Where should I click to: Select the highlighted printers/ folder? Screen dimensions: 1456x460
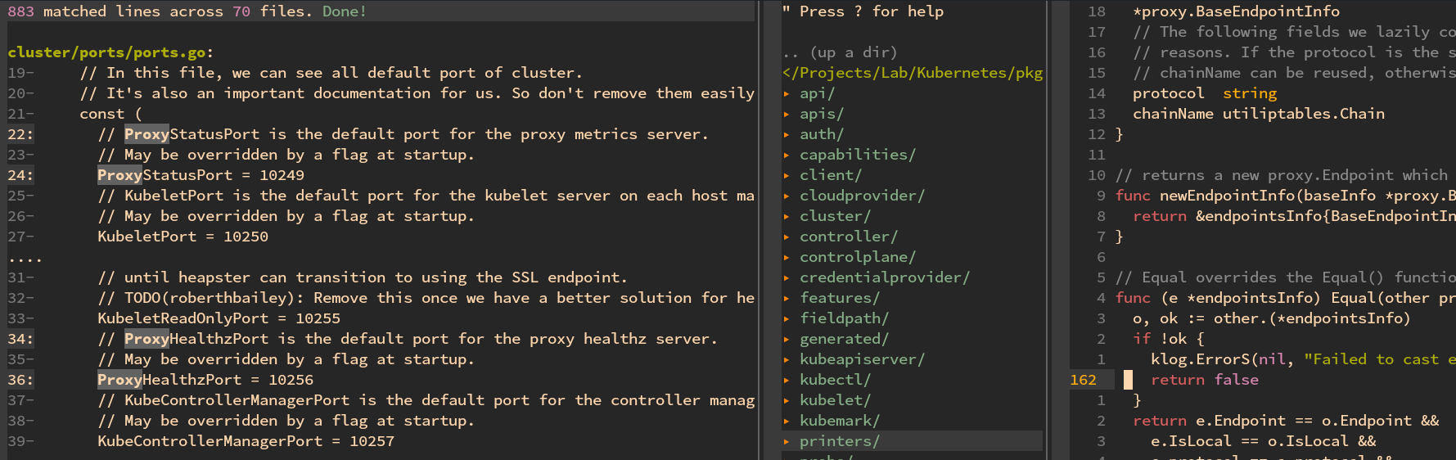[912, 441]
